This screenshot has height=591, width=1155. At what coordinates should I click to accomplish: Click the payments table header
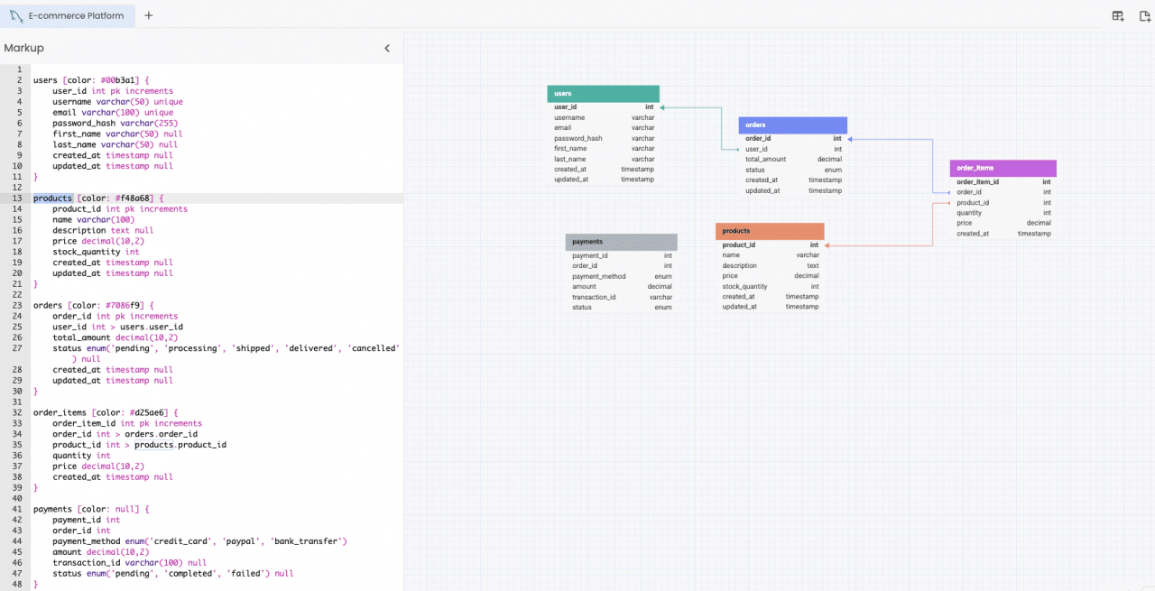click(x=621, y=242)
